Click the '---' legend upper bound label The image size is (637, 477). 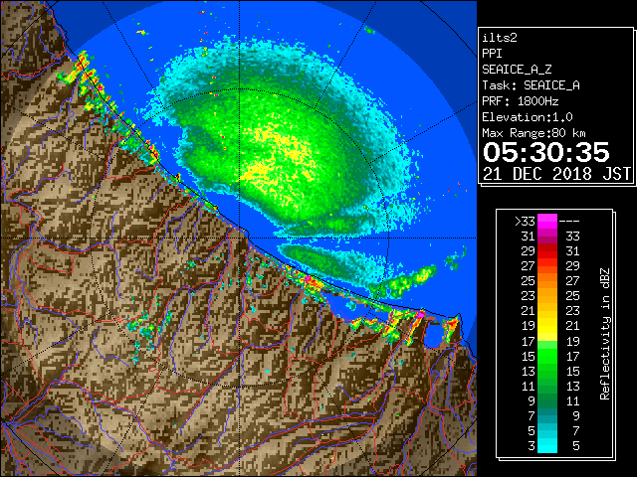569,222
